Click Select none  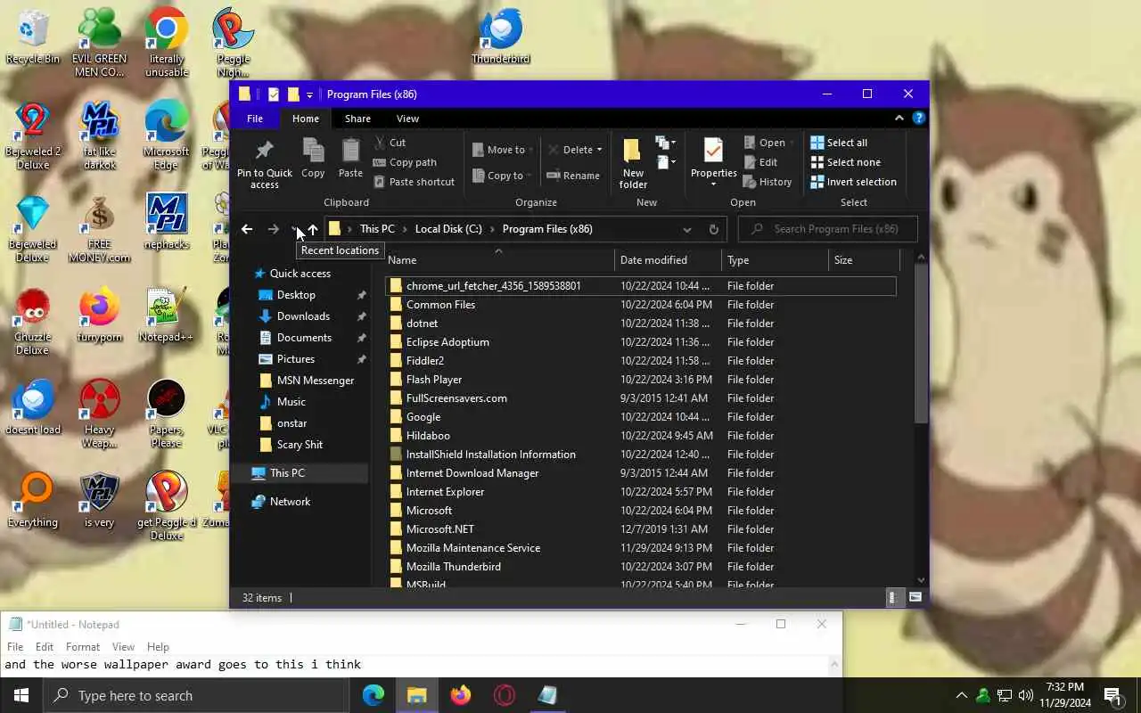click(x=845, y=162)
